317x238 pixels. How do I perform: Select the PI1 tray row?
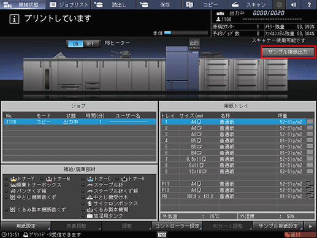[x=237, y=183]
